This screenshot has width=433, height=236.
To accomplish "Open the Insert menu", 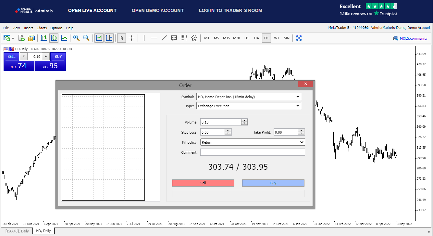I will tap(28, 28).
